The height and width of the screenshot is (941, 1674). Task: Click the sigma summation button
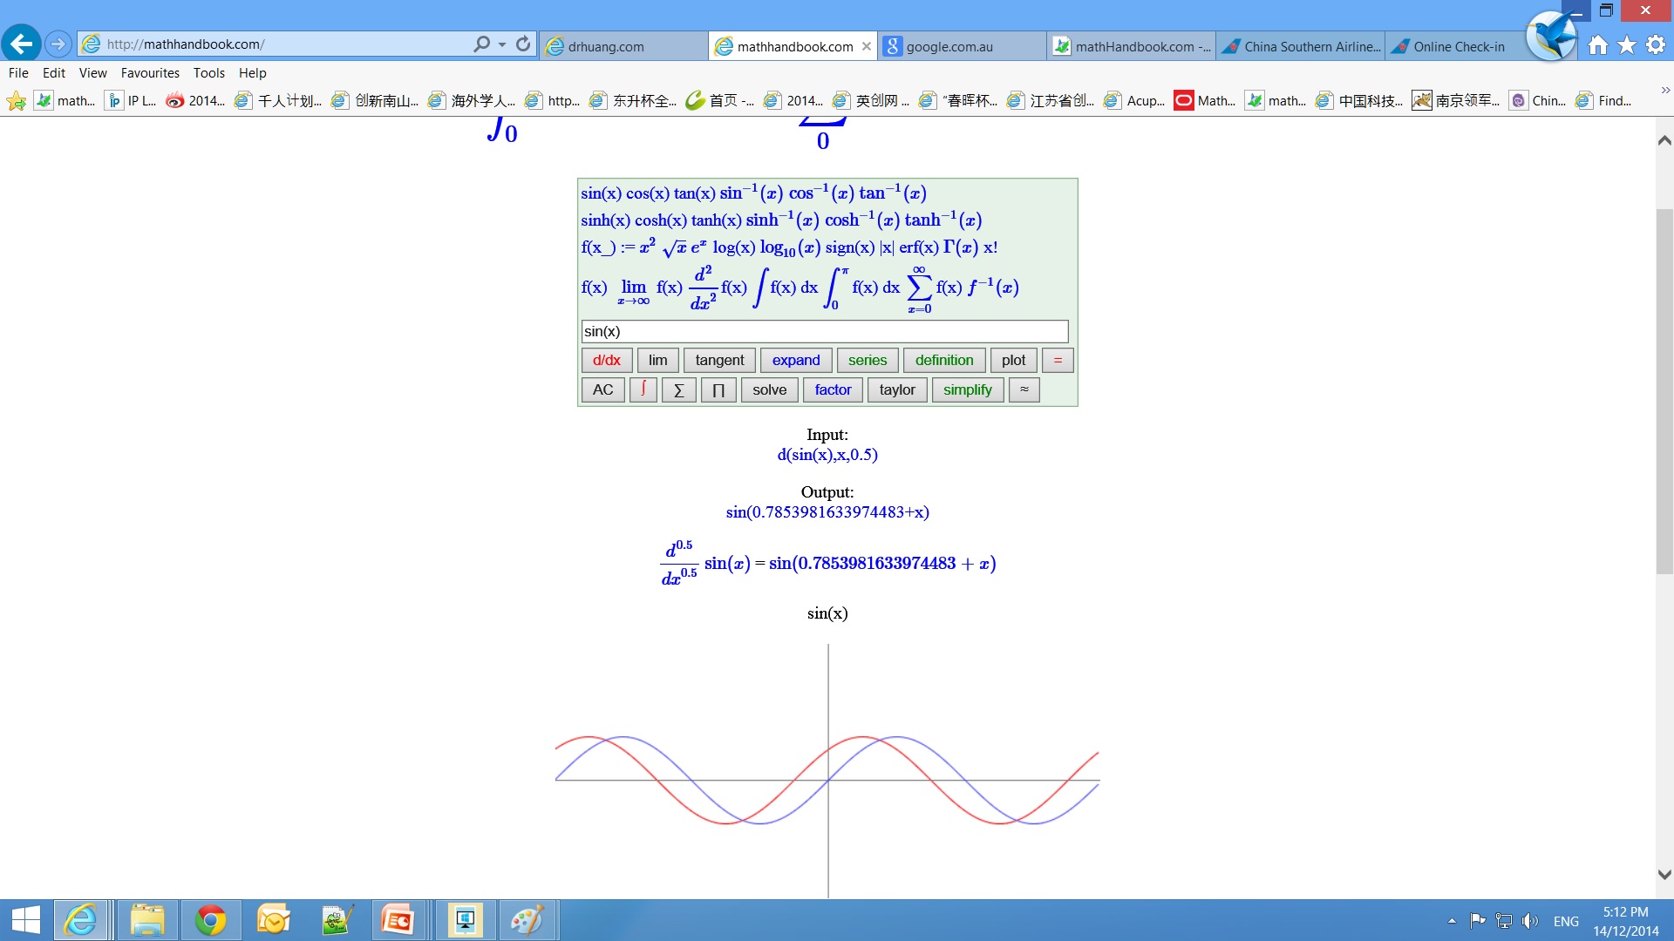click(678, 389)
